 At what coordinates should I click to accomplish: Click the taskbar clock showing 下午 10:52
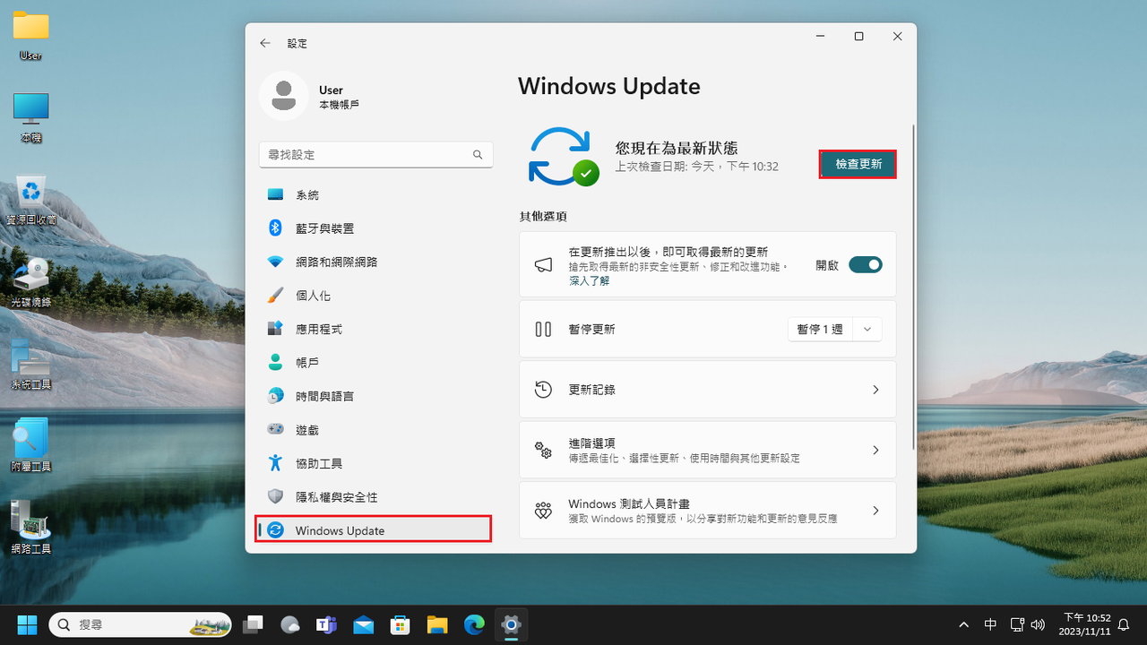coord(1086,624)
